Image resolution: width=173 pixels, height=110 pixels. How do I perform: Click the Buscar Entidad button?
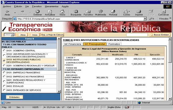160,35
